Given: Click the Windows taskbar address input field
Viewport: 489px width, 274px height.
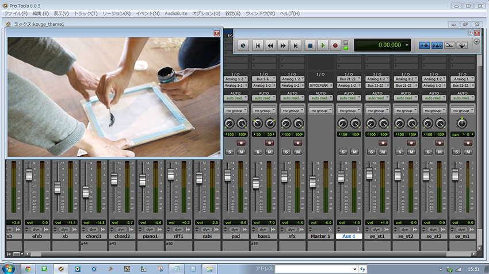Looking at the screenshot, I should [315, 269].
